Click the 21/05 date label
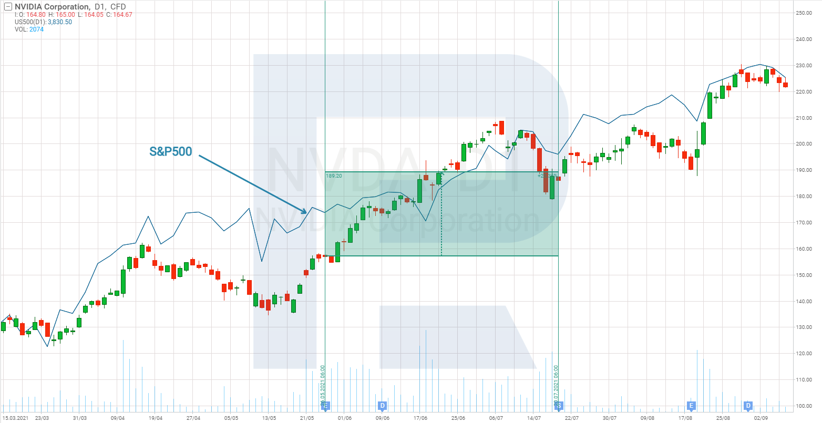 (307, 418)
